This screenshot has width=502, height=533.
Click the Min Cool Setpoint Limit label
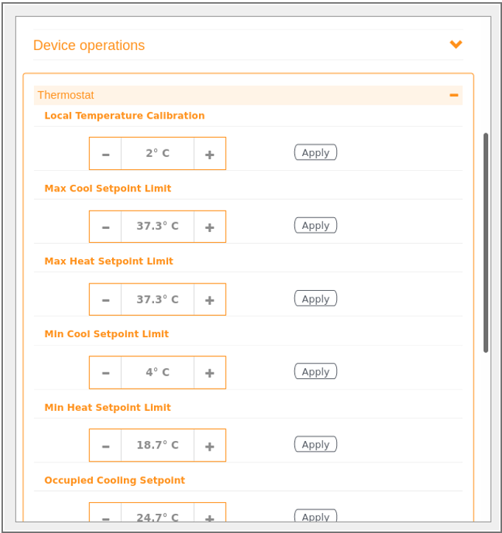point(107,333)
